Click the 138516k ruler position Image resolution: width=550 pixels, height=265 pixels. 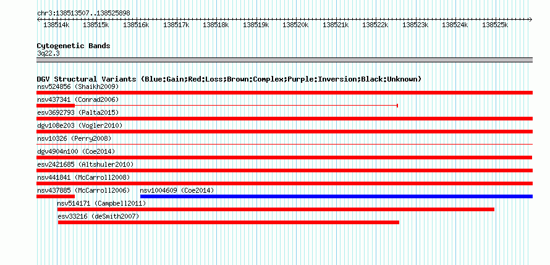click(x=136, y=25)
